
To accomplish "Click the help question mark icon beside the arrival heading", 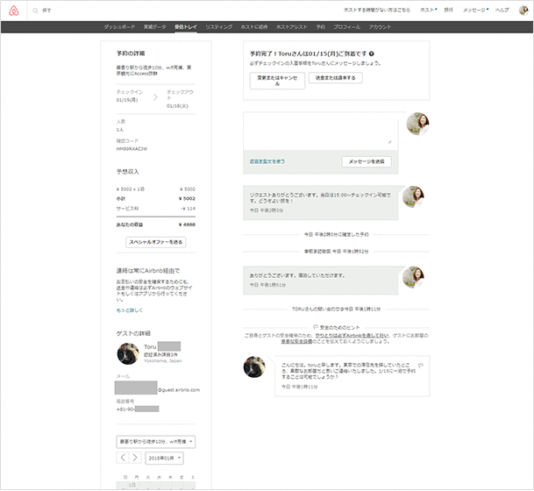I will coord(373,53).
